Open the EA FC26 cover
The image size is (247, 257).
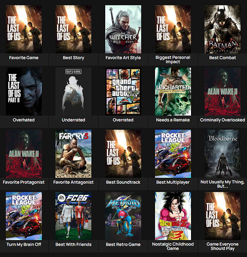coord(73,216)
